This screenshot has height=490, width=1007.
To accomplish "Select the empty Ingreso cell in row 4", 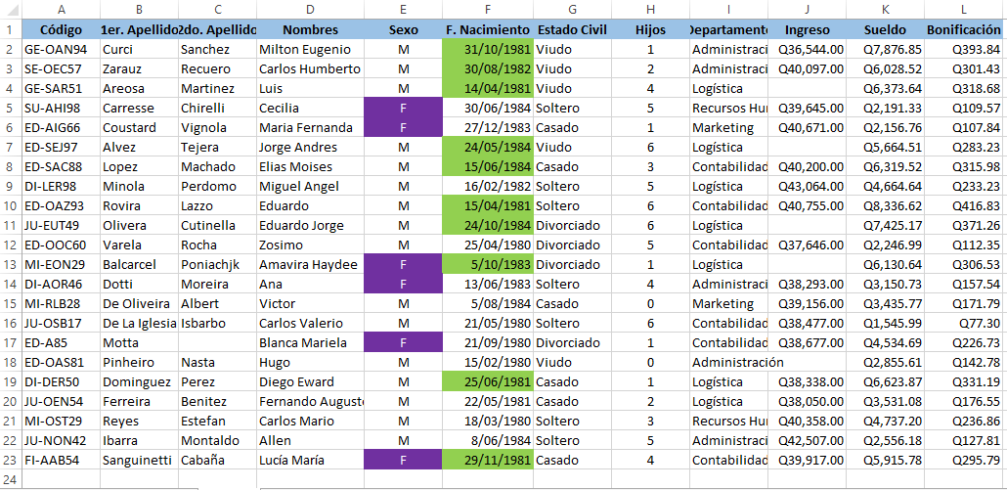I will (x=807, y=89).
